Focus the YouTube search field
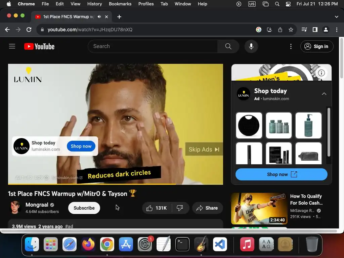This screenshot has width=344, height=258. coord(153,46)
